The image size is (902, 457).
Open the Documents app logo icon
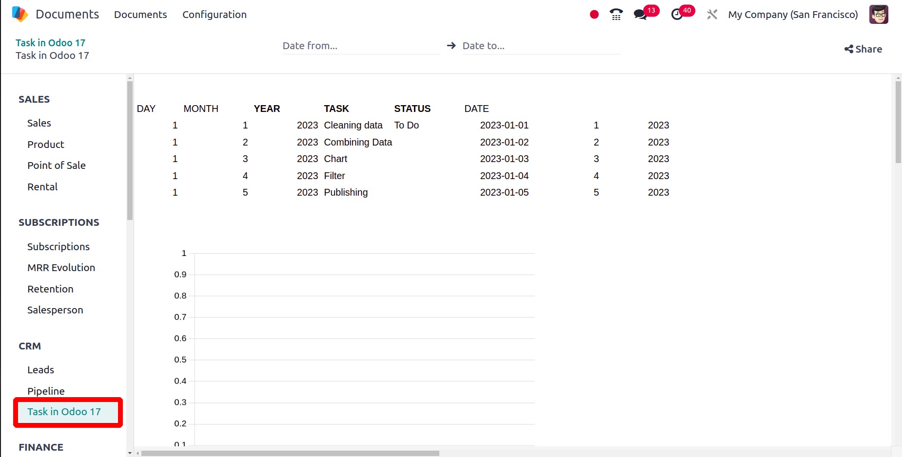[20, 14]
